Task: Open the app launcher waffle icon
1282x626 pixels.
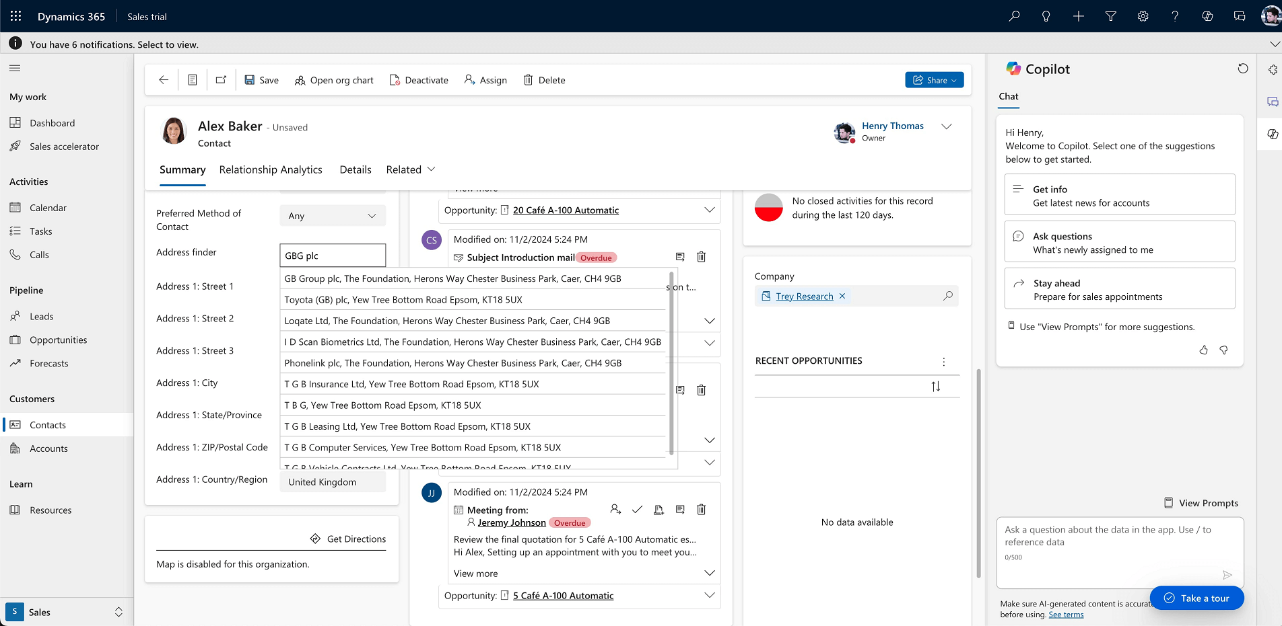Action: pyautogui.click(x=15, y=16)
